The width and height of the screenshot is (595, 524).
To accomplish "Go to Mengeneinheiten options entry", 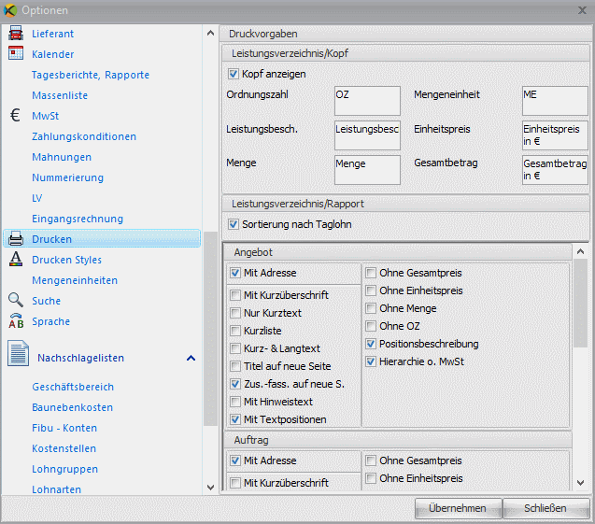I will [x=74, y=280].
